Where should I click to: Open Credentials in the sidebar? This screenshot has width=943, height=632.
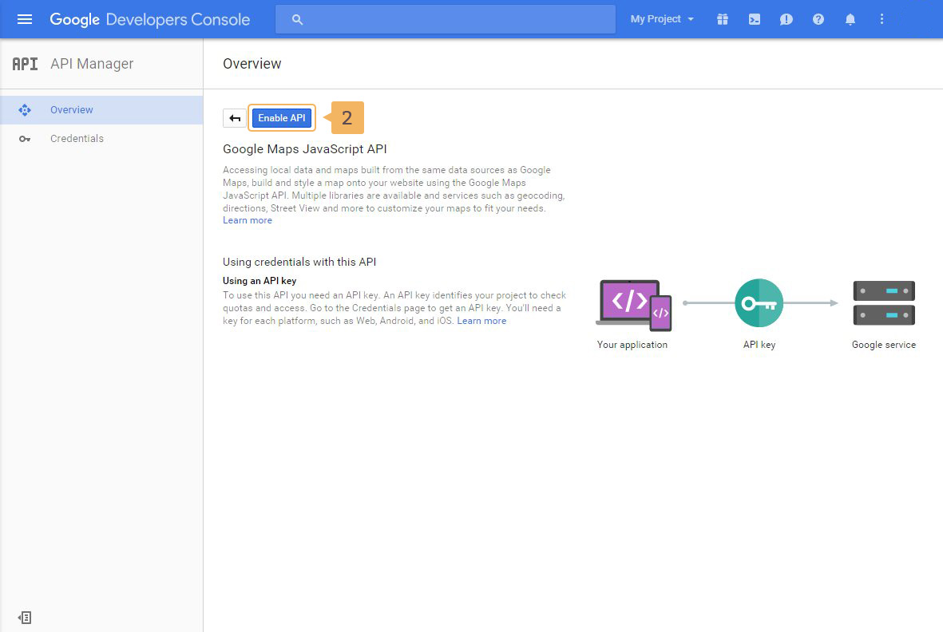[x=77, y=139]
